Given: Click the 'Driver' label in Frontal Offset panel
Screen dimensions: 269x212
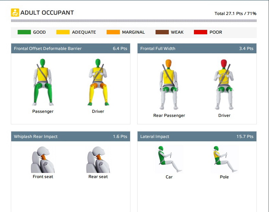Looking at the screenshot, I should coord(98,111).
